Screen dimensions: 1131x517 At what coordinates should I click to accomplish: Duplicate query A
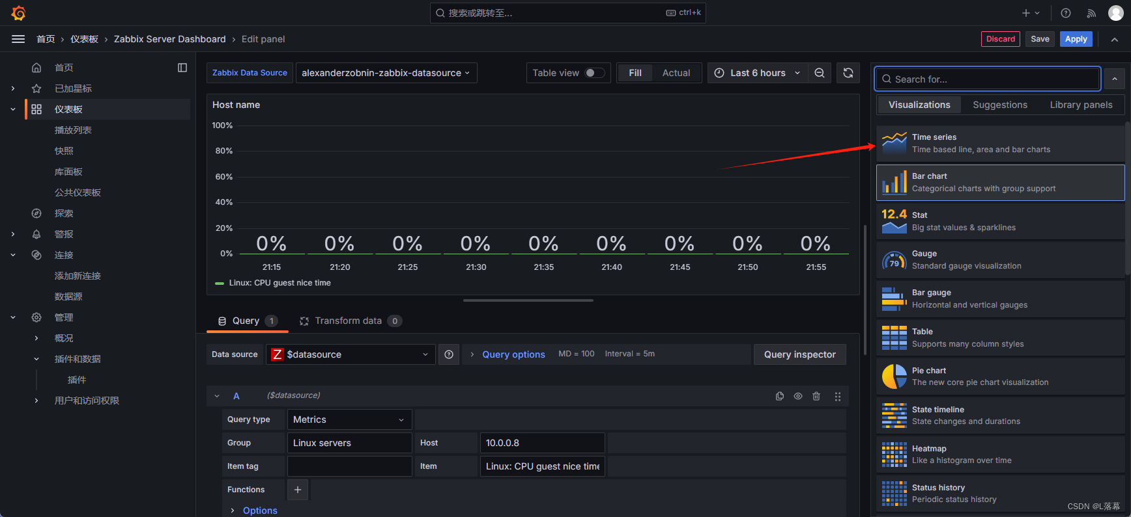[780, 396]
